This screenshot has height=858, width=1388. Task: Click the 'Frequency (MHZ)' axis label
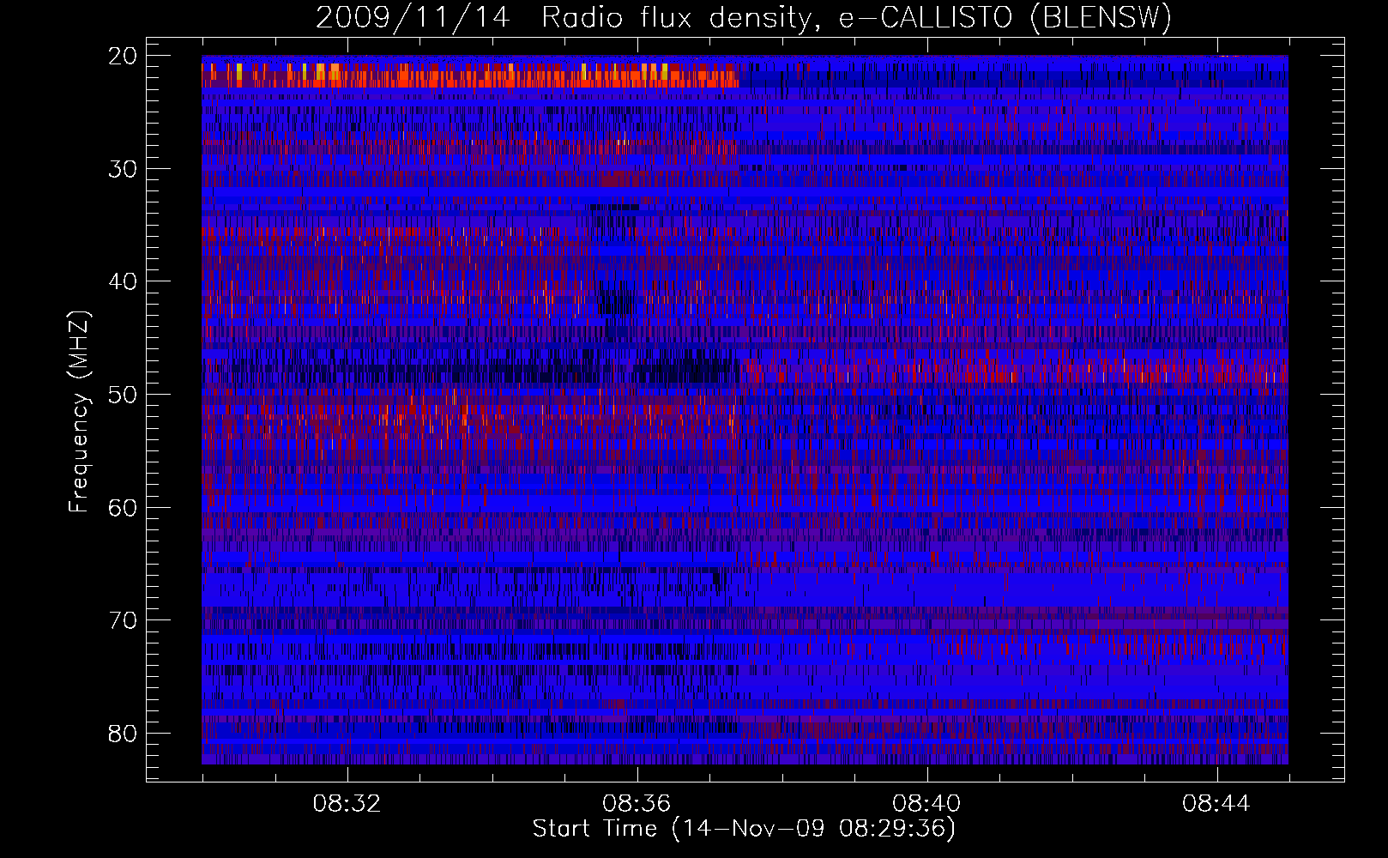[x=78, y=412]
